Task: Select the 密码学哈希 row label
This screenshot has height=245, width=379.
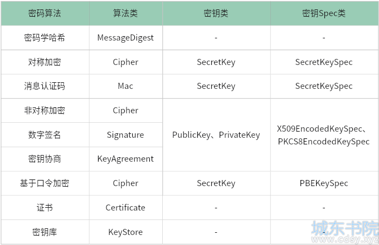Action: click(x=45, y=38)
